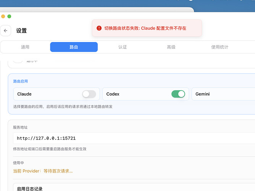Click the Gemini routing card
255x191 pixels.
pos(223,94)
